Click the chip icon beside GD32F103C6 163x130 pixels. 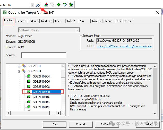29,81
